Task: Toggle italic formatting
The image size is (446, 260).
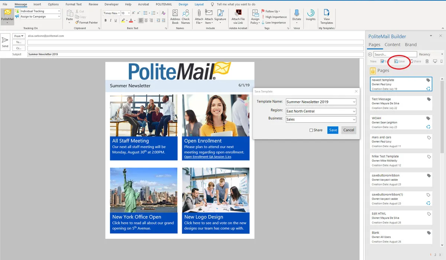Action: coord(111,20)
